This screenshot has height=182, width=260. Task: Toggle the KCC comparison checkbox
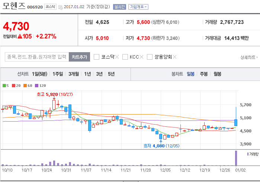tap(125, 57)
